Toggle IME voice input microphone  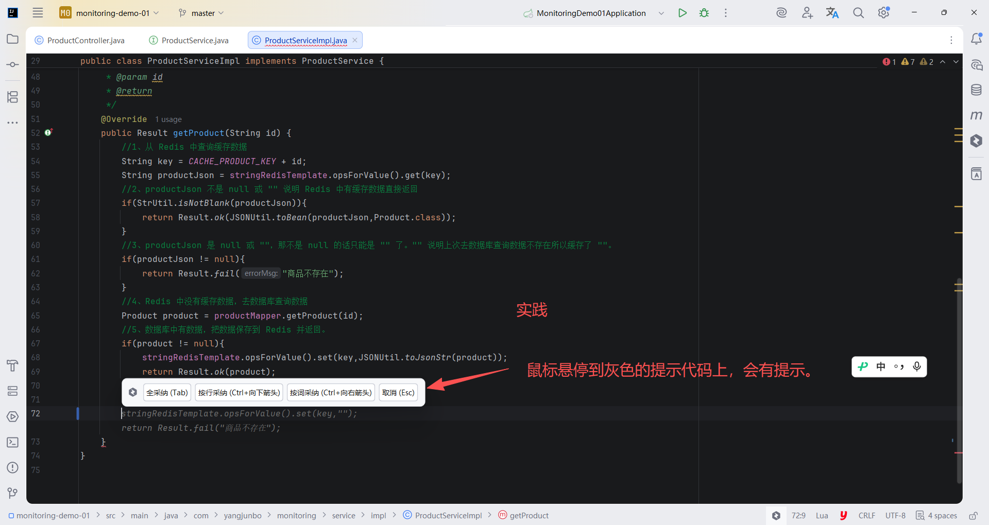pos(917,366)
